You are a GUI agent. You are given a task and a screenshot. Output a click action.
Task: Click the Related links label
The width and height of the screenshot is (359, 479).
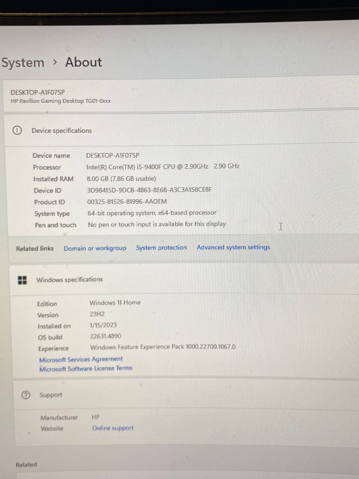[x=35, y=248]
